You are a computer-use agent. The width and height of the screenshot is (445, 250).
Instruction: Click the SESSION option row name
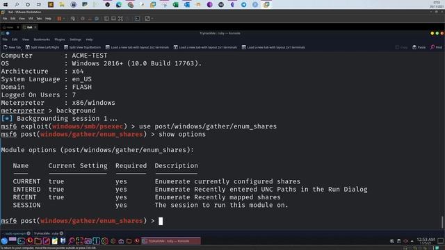pos(26,205)
